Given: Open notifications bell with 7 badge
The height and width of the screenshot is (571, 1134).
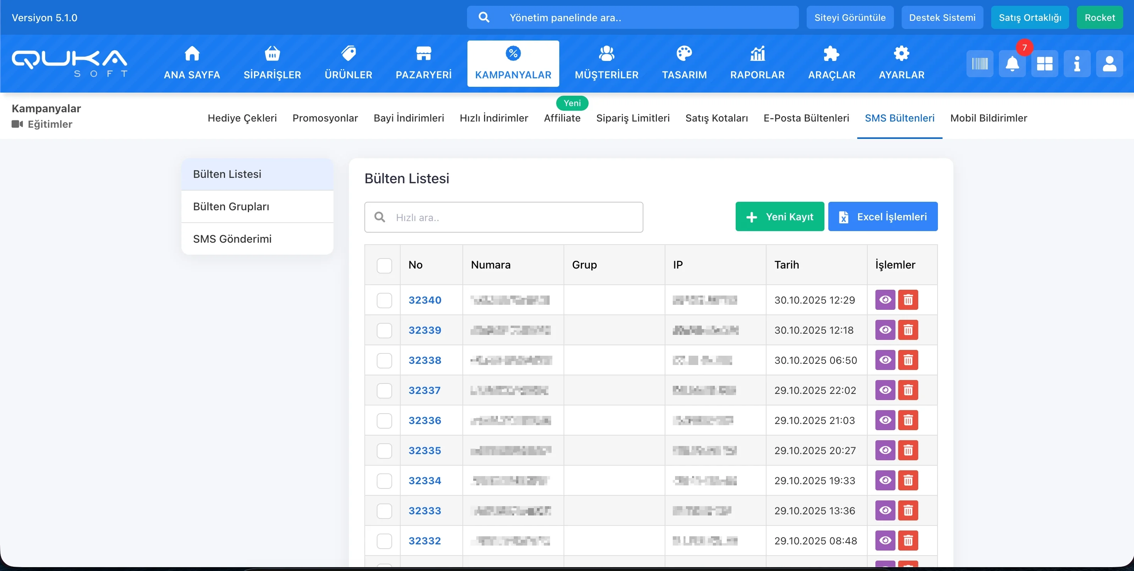Looking at the screenshot, I should pos(1012,64).
